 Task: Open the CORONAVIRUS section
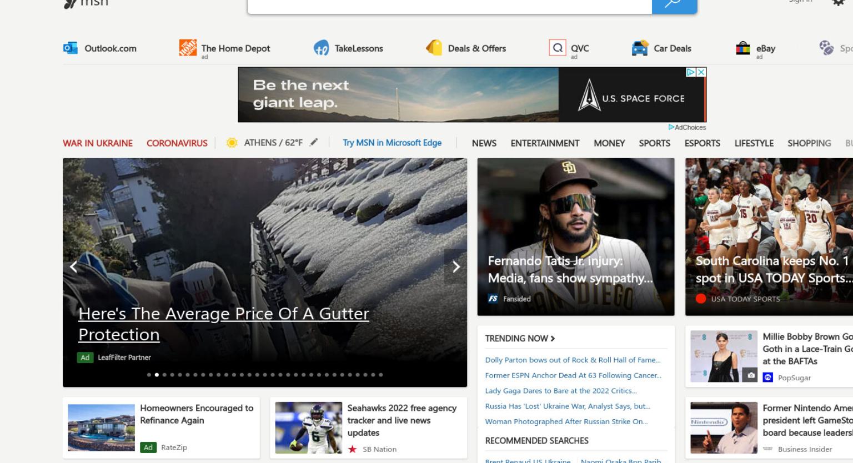[x=177, y=143]
